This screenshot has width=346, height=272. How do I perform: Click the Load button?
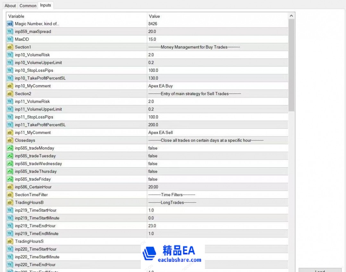point(320,270)
